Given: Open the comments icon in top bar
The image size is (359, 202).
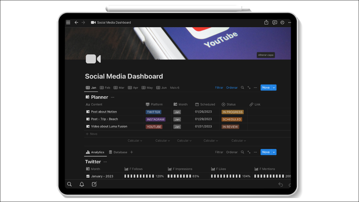Looking at the screenshot, I should [x=275, y=22].
